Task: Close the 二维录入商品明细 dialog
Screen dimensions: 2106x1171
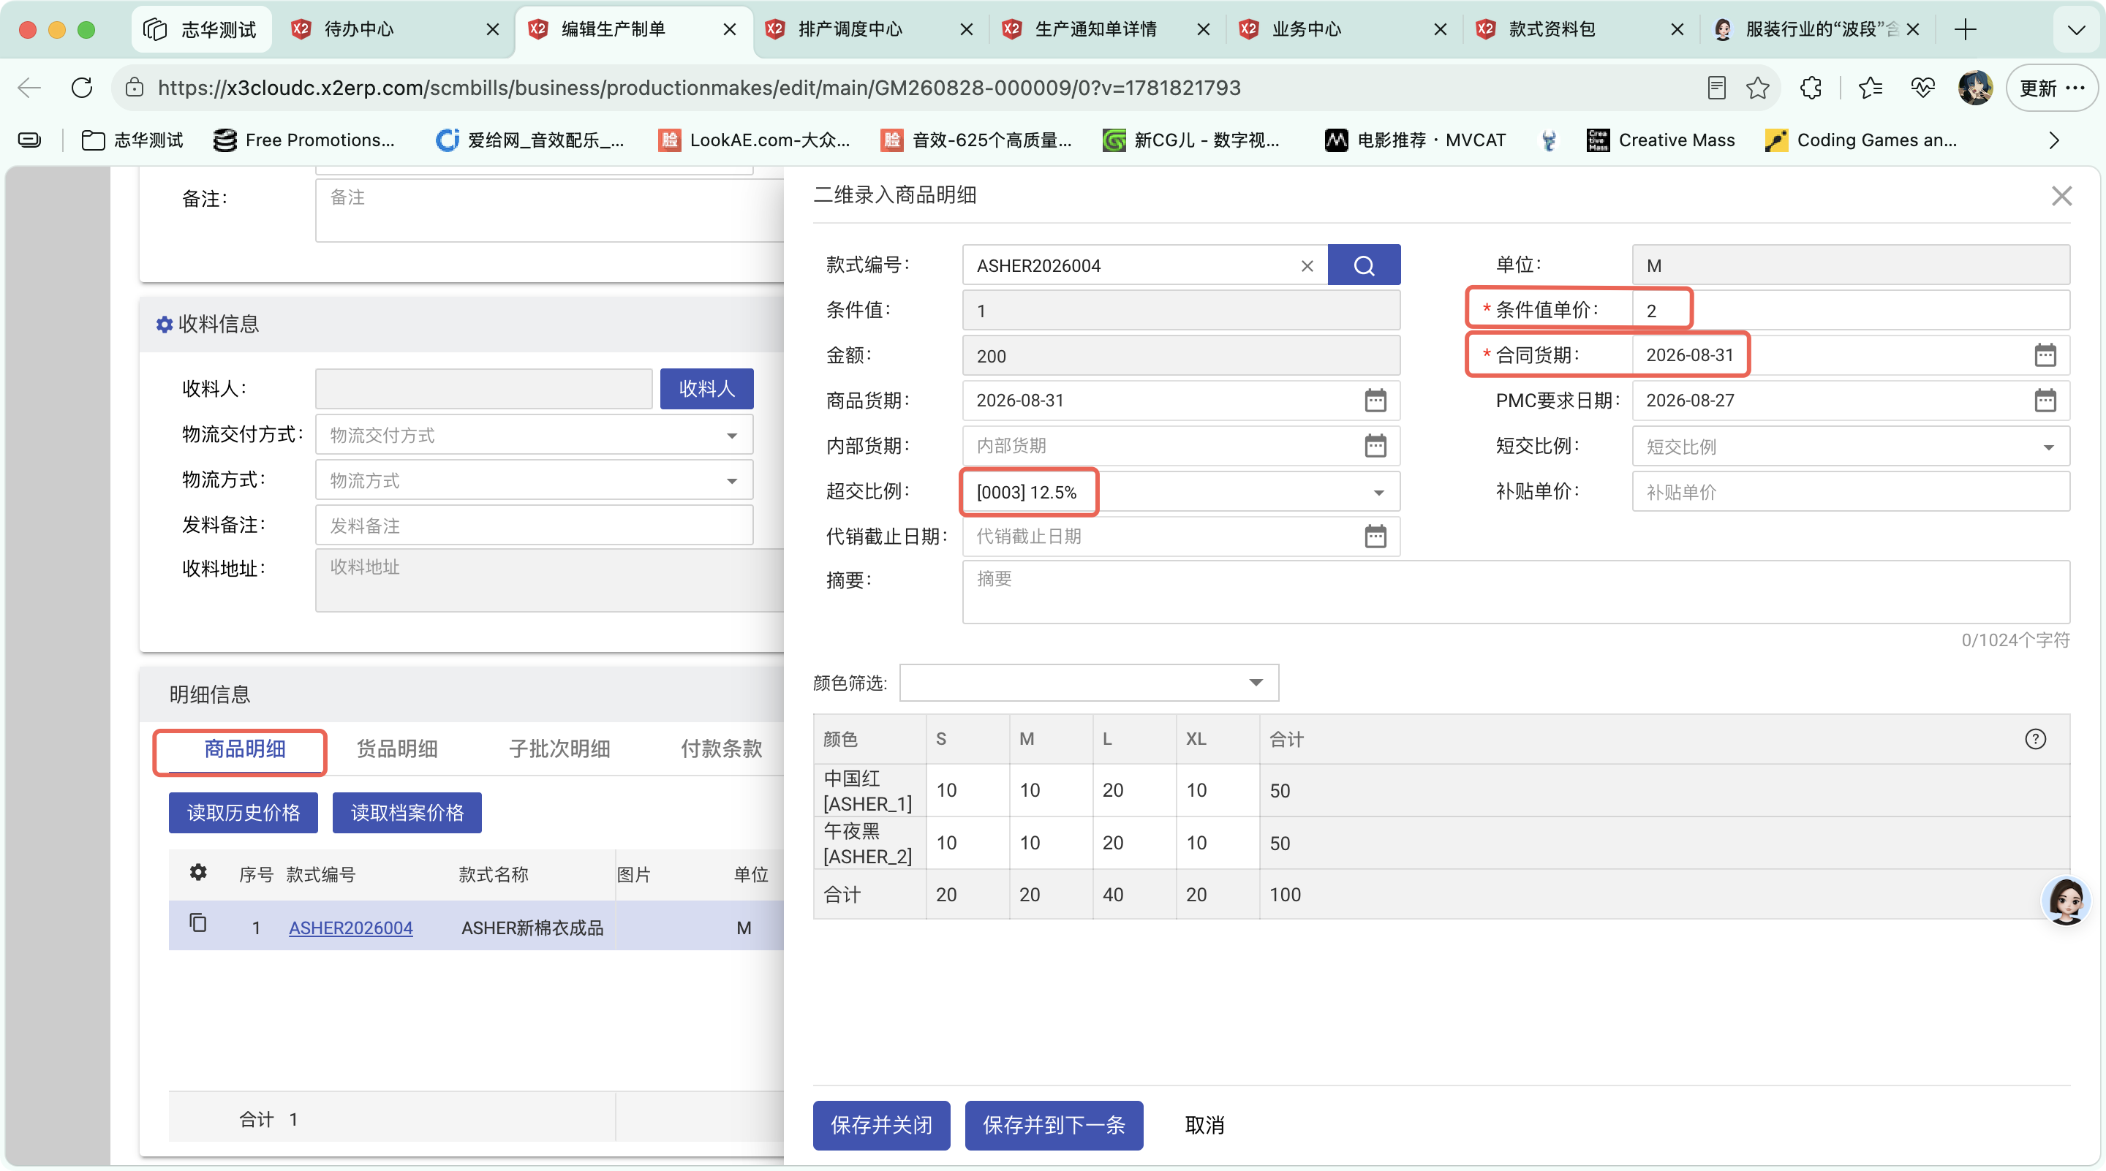Action: 2061,196
